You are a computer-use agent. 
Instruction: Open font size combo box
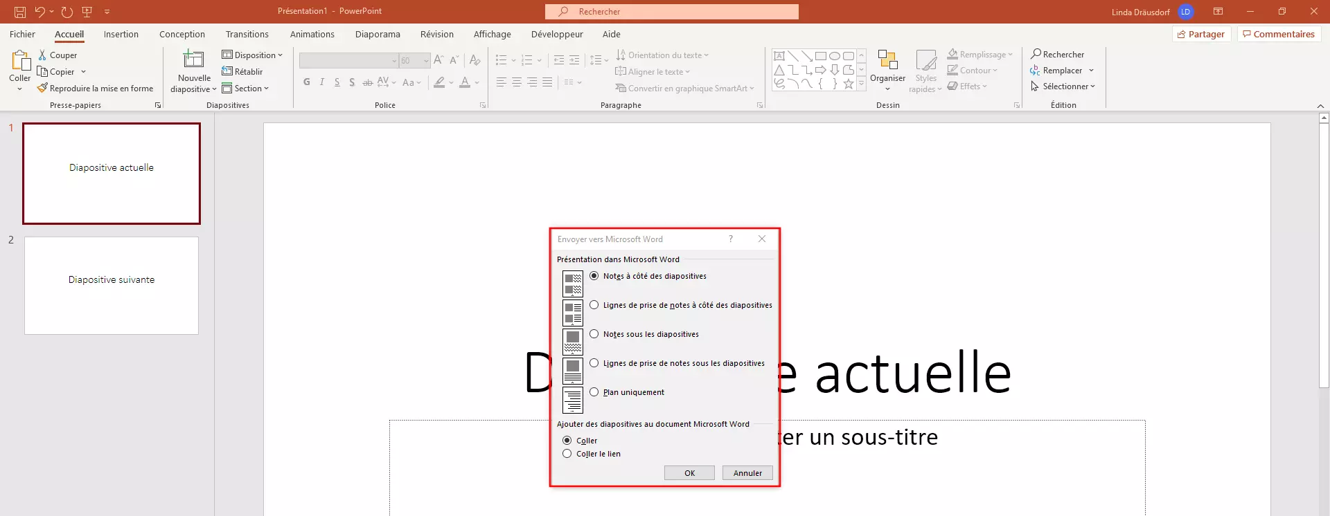(x=415, y=61)
